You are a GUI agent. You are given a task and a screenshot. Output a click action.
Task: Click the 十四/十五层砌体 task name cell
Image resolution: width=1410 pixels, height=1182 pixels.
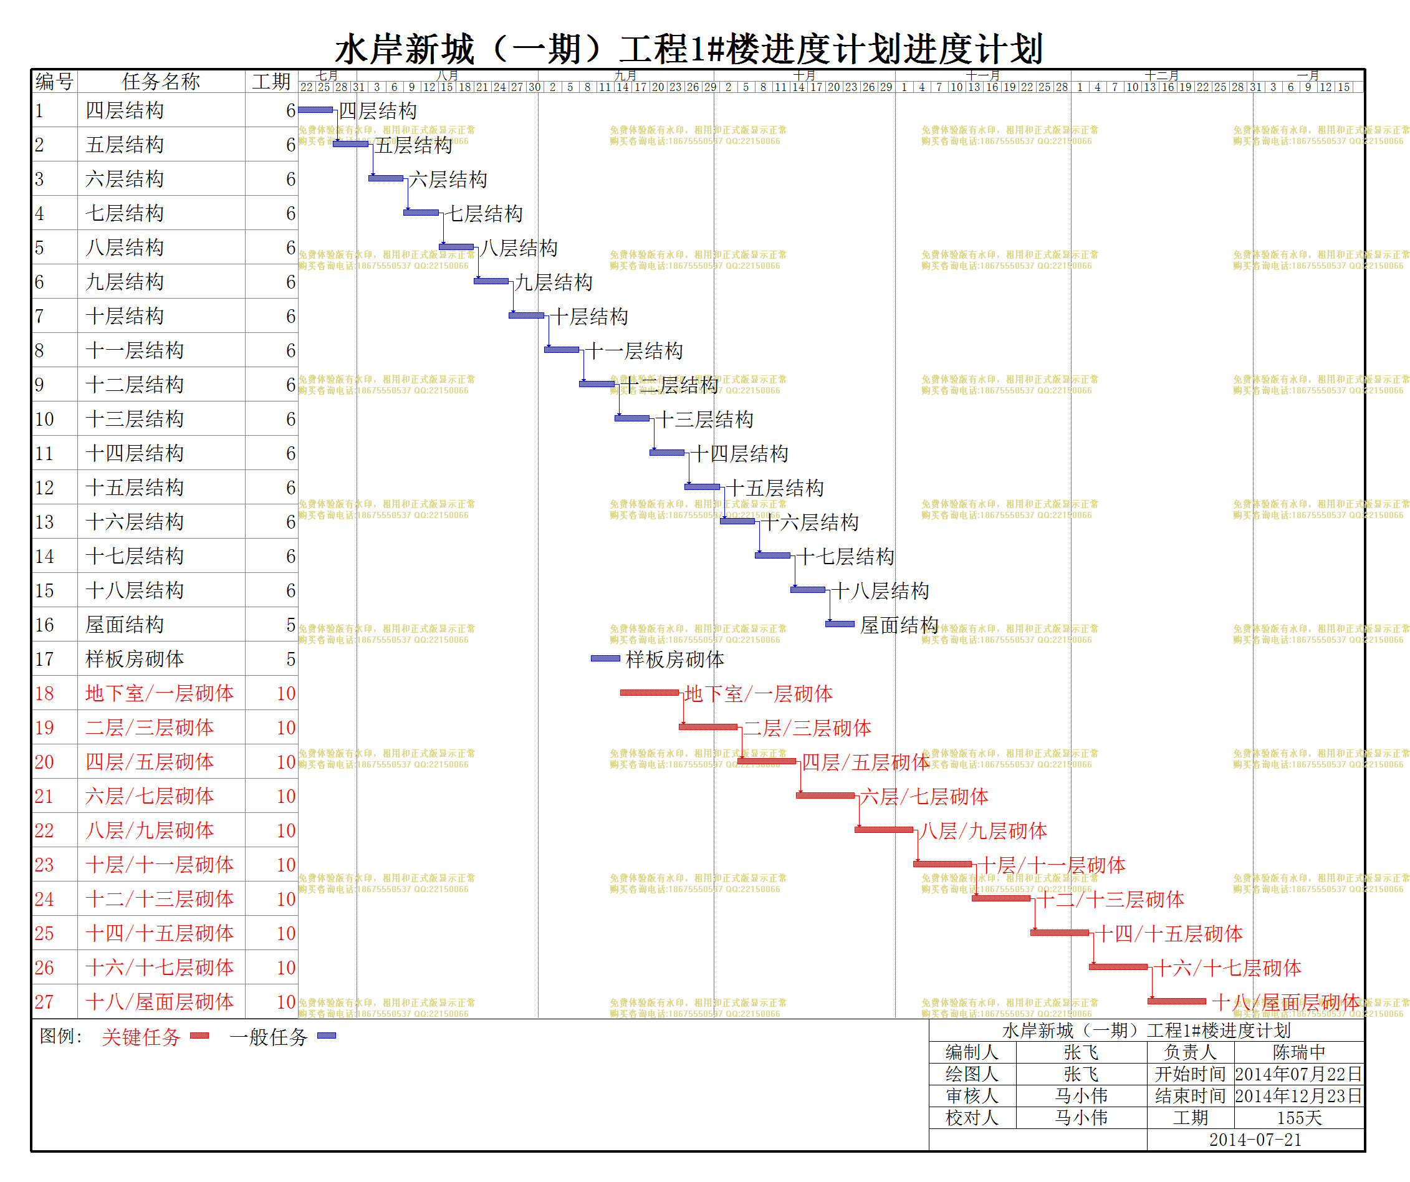pyautogui.click(x=161, y=932)
